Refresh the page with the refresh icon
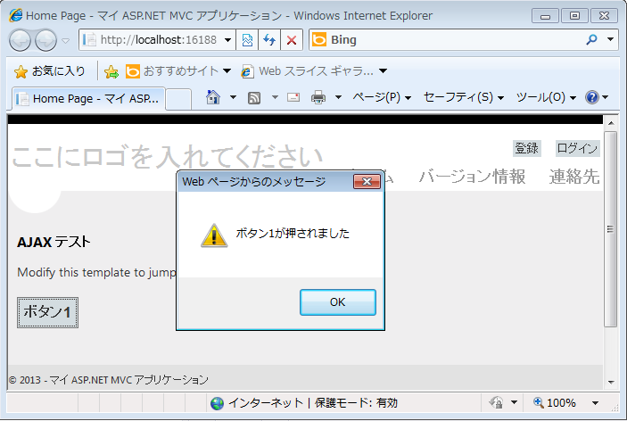This screenshot has width=627, height=421. tap(269, 39)
